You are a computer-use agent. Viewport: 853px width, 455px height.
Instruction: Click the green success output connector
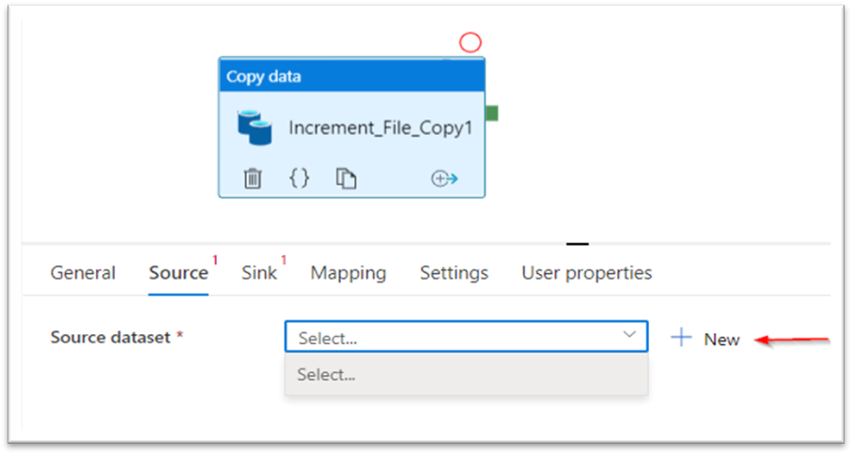coord(492,114)
